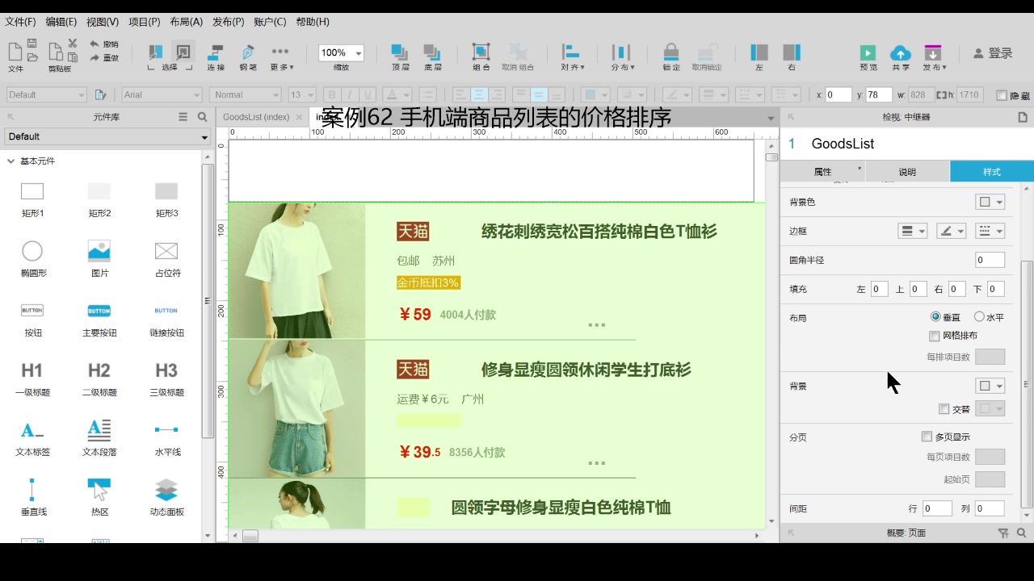Open the canvas tabs list arrow
The height and width of the screenshot is (581, 1034).
771,118
